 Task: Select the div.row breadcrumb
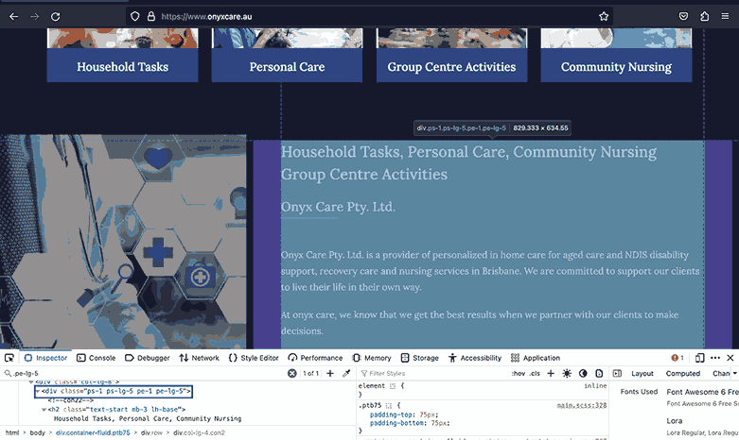pos(151,432)
